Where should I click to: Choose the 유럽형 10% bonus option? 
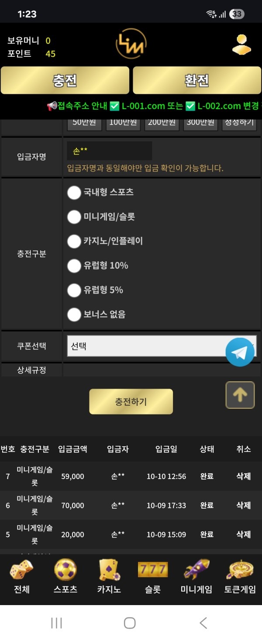tap(74, 266)
